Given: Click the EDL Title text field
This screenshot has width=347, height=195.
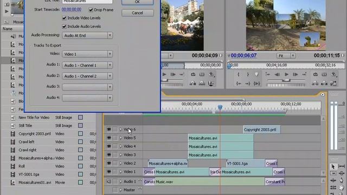Looking at the screenshot, I should [87, 2].
